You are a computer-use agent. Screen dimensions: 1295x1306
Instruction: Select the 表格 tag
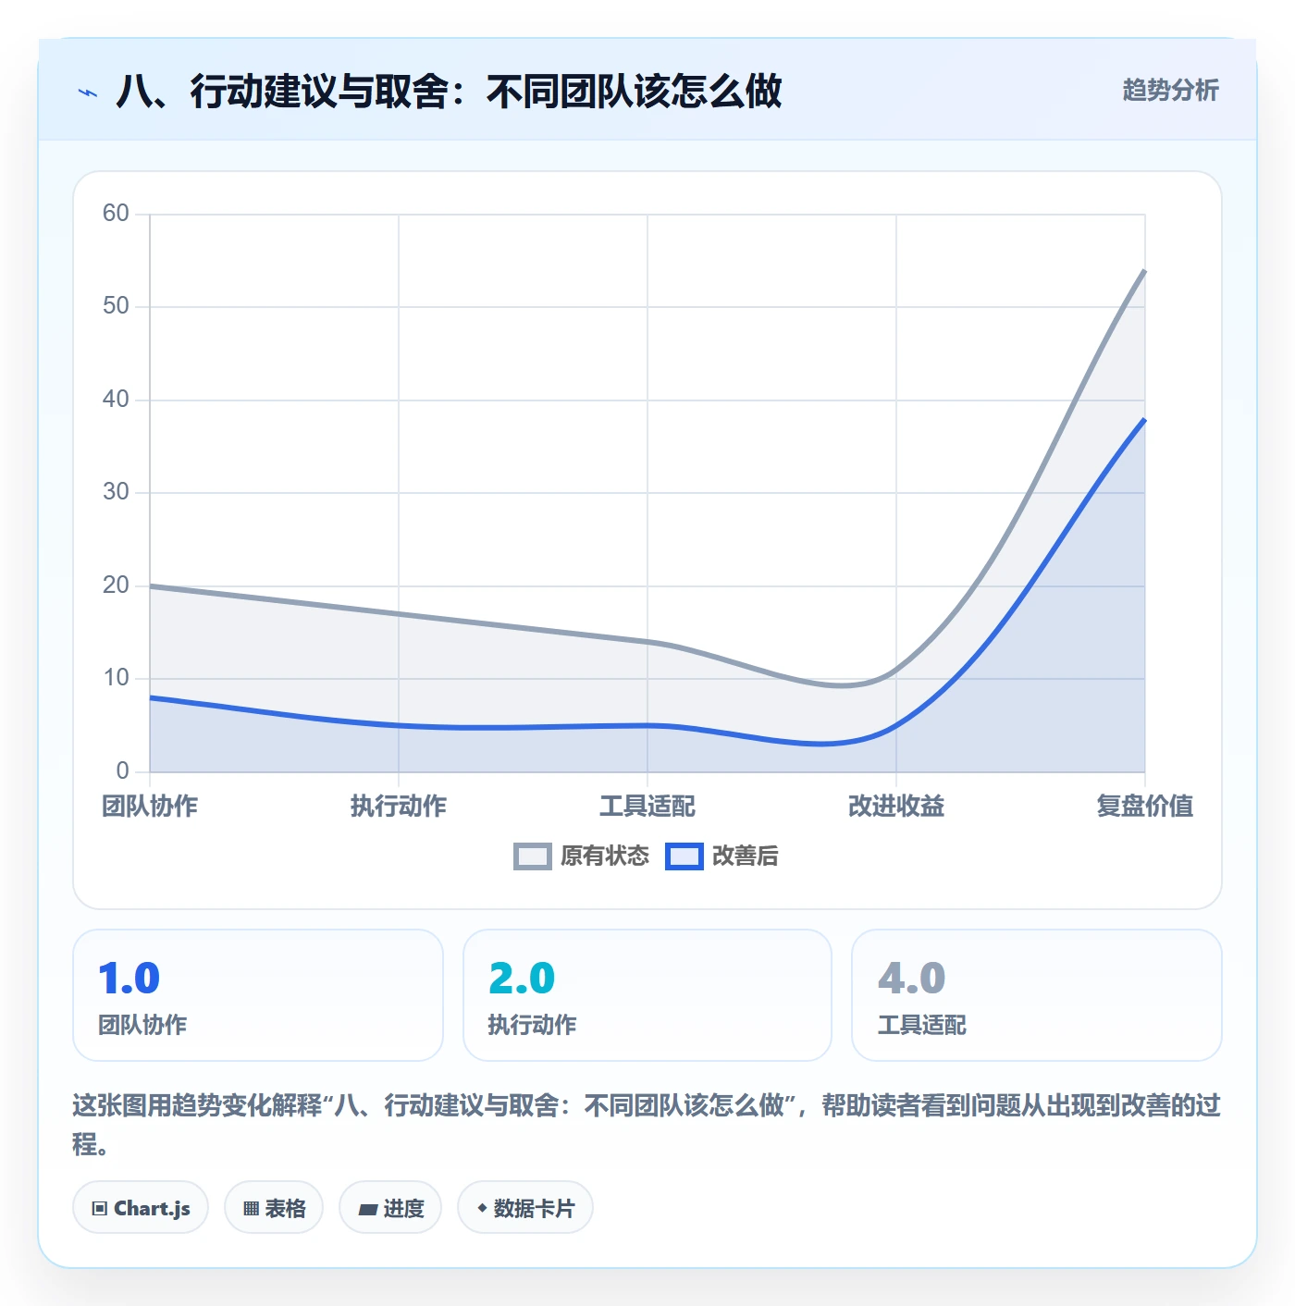pyautogui.click(x=274, y=1208)
